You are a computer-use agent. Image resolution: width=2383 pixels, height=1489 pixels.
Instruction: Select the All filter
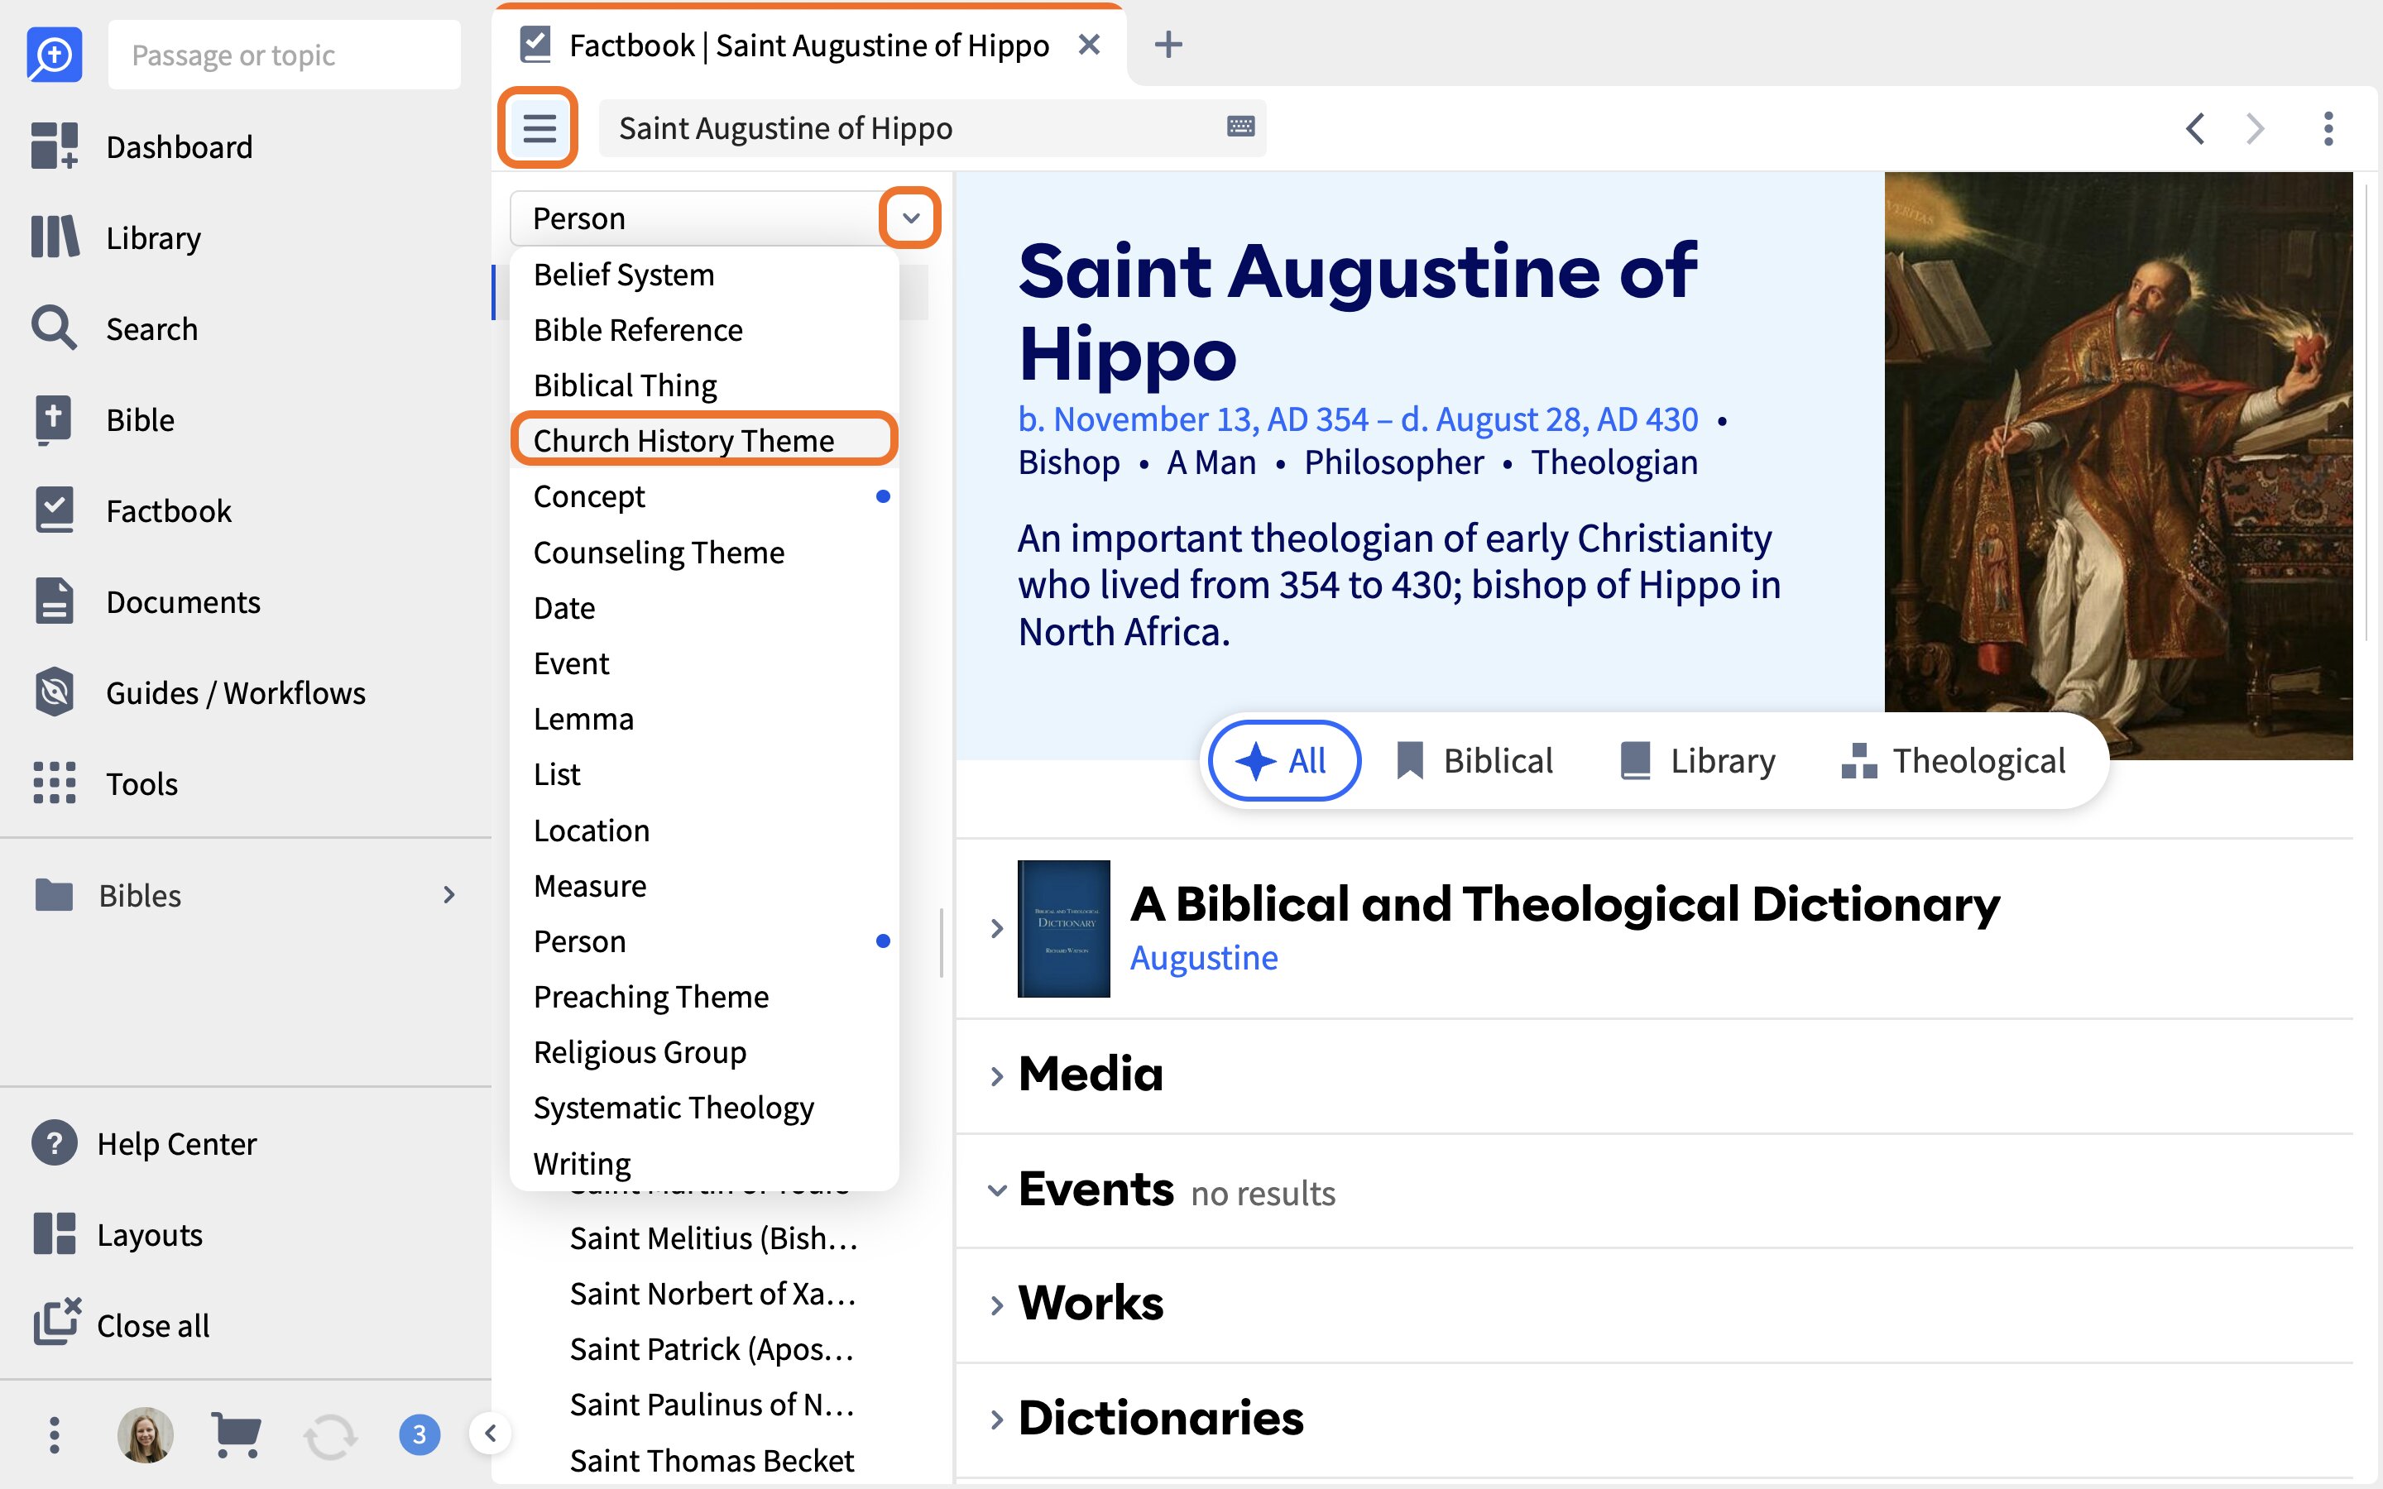1284,760
